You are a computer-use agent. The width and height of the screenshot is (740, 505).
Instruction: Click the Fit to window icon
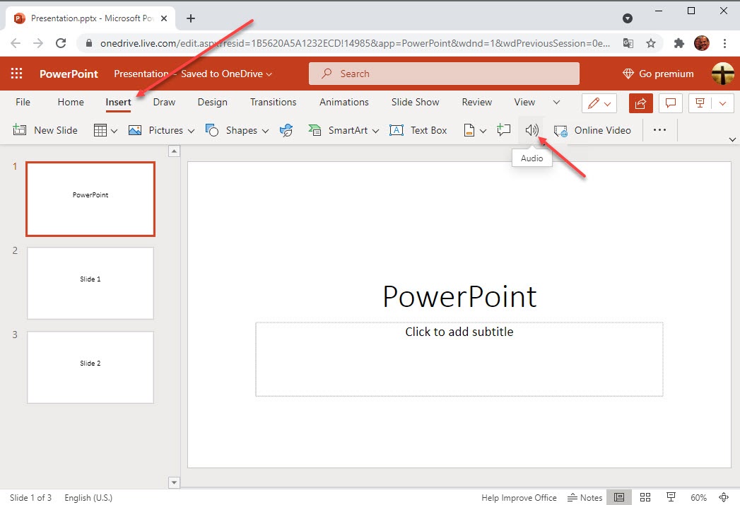(724, 497)
